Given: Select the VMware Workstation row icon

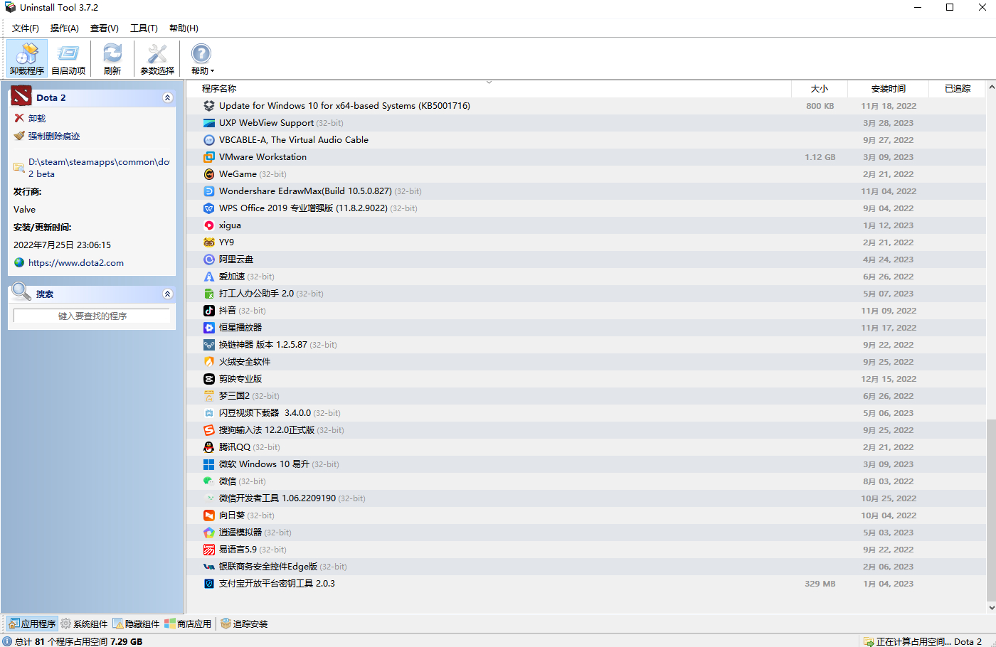Looking at the screenshot, I should [209, 157].
